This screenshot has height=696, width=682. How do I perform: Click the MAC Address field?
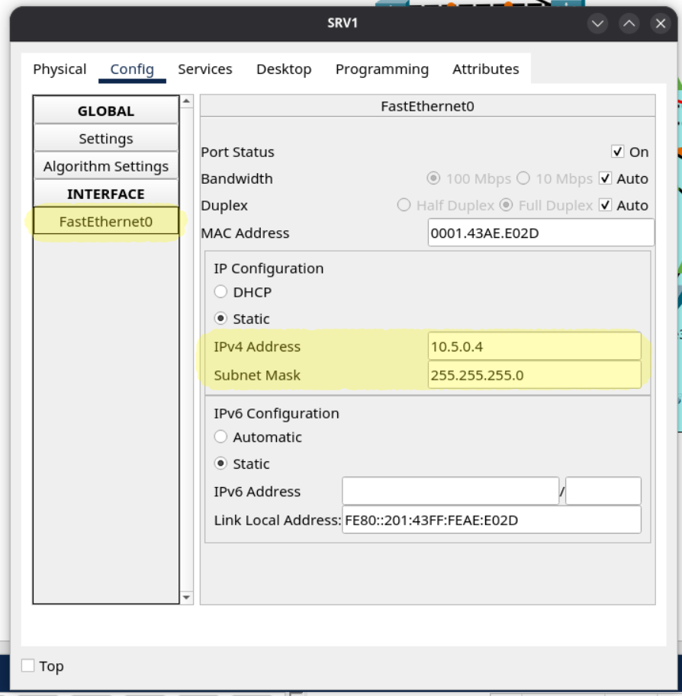pos(540,233)
